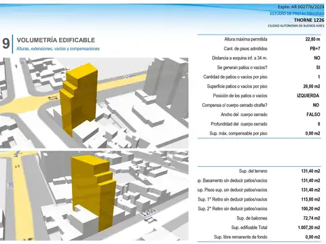
Task: Click the 'Altura máxima permitida' label
Action: coord(246,39)
